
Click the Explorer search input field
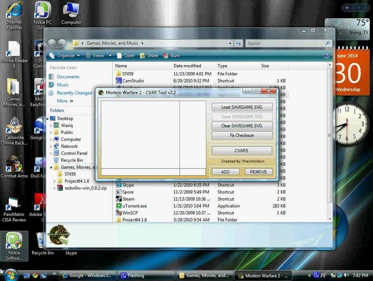(286, 43)
